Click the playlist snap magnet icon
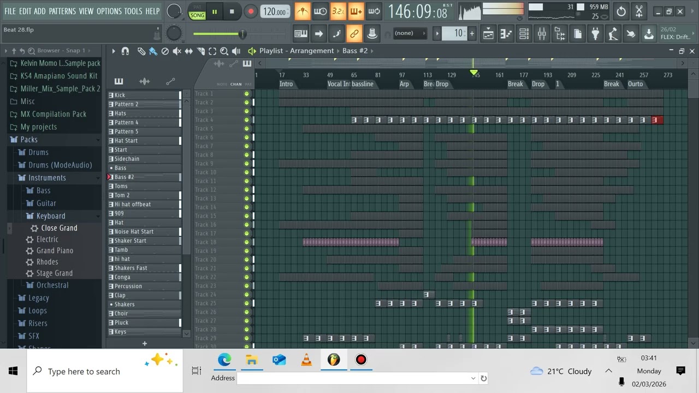 point(125,51)
